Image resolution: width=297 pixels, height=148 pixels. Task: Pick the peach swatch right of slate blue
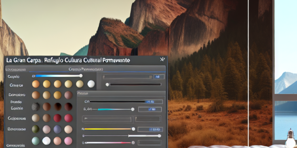pyautogui.click(x=69, y=129)
